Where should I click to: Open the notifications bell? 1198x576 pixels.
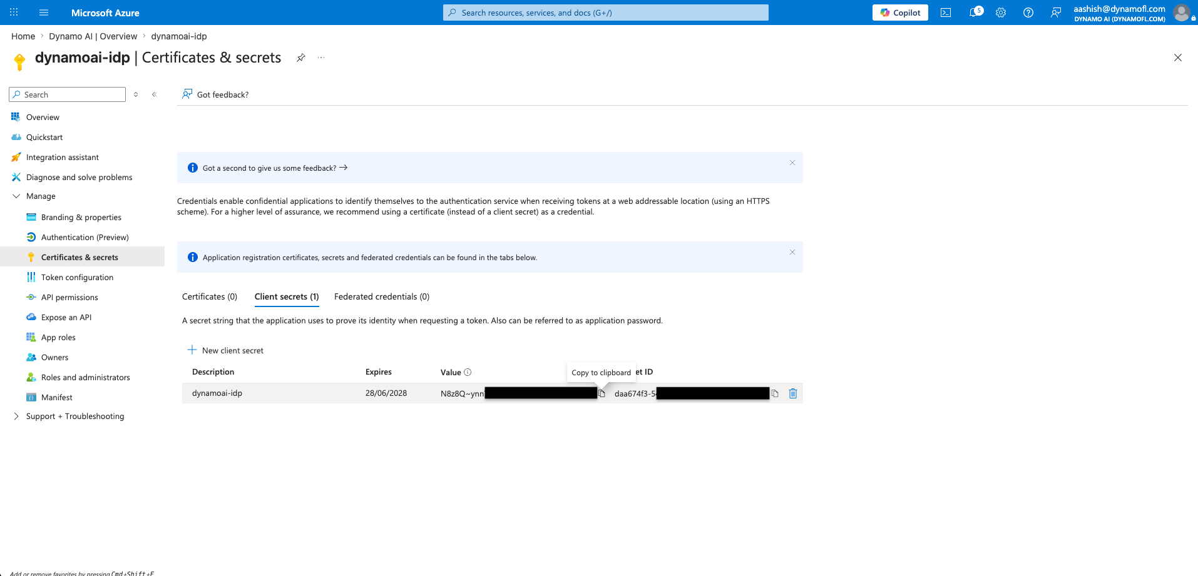pyautogui.click(x=974, y=13)
